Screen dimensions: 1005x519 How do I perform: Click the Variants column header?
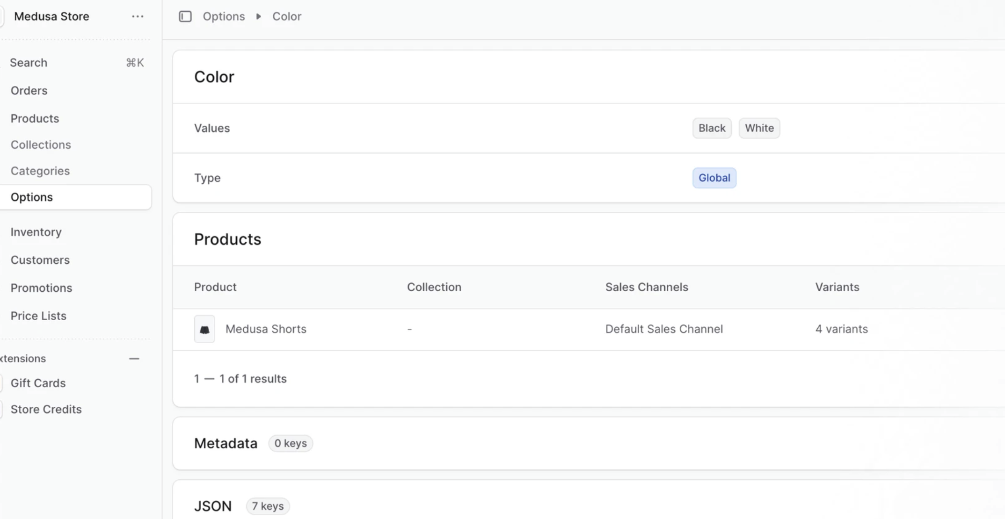click(x=837, y=287)
